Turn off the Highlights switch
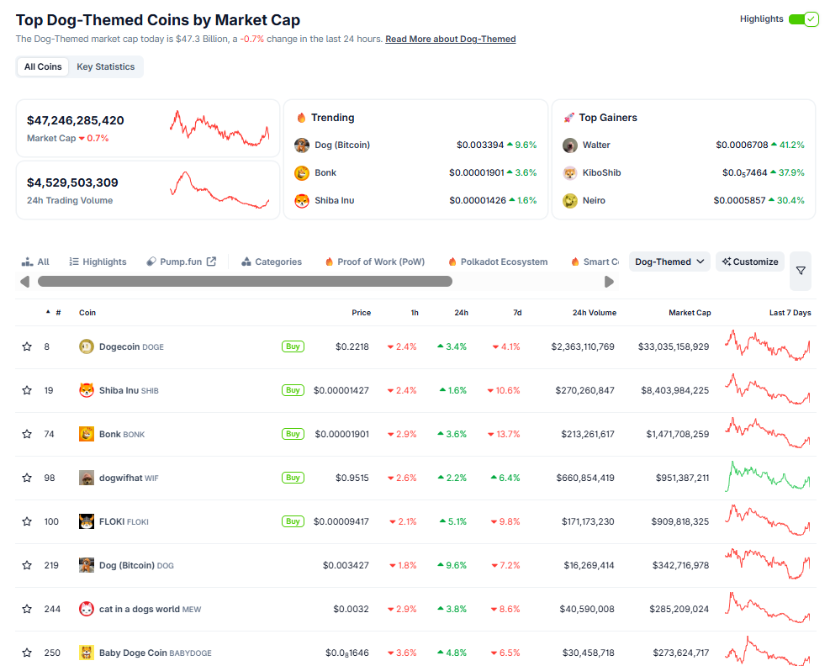The width and height of the screenshot is (830, 666). [x=804, y=19]
